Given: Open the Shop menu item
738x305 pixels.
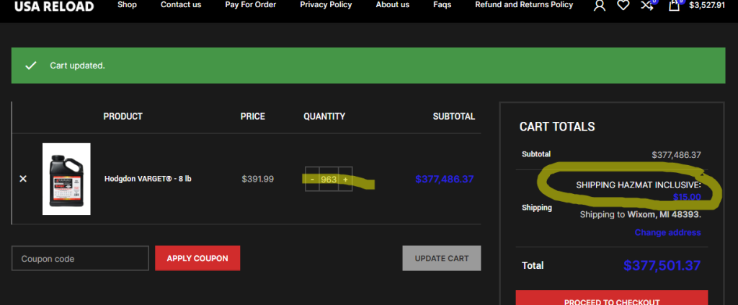Looking at the screenshot, I should [127, 5].
